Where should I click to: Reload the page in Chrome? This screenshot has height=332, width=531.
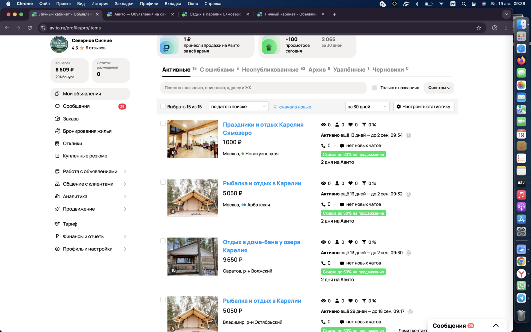tap(30, 28)
